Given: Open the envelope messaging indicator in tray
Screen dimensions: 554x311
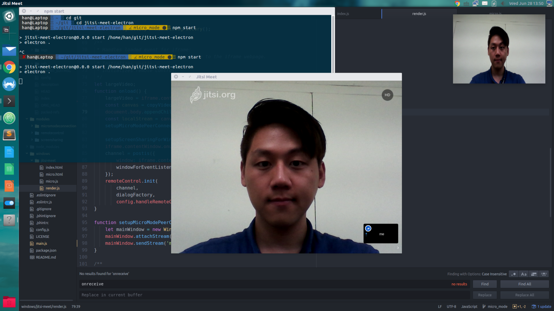Looking at the screenshot, I should (485, 3).
